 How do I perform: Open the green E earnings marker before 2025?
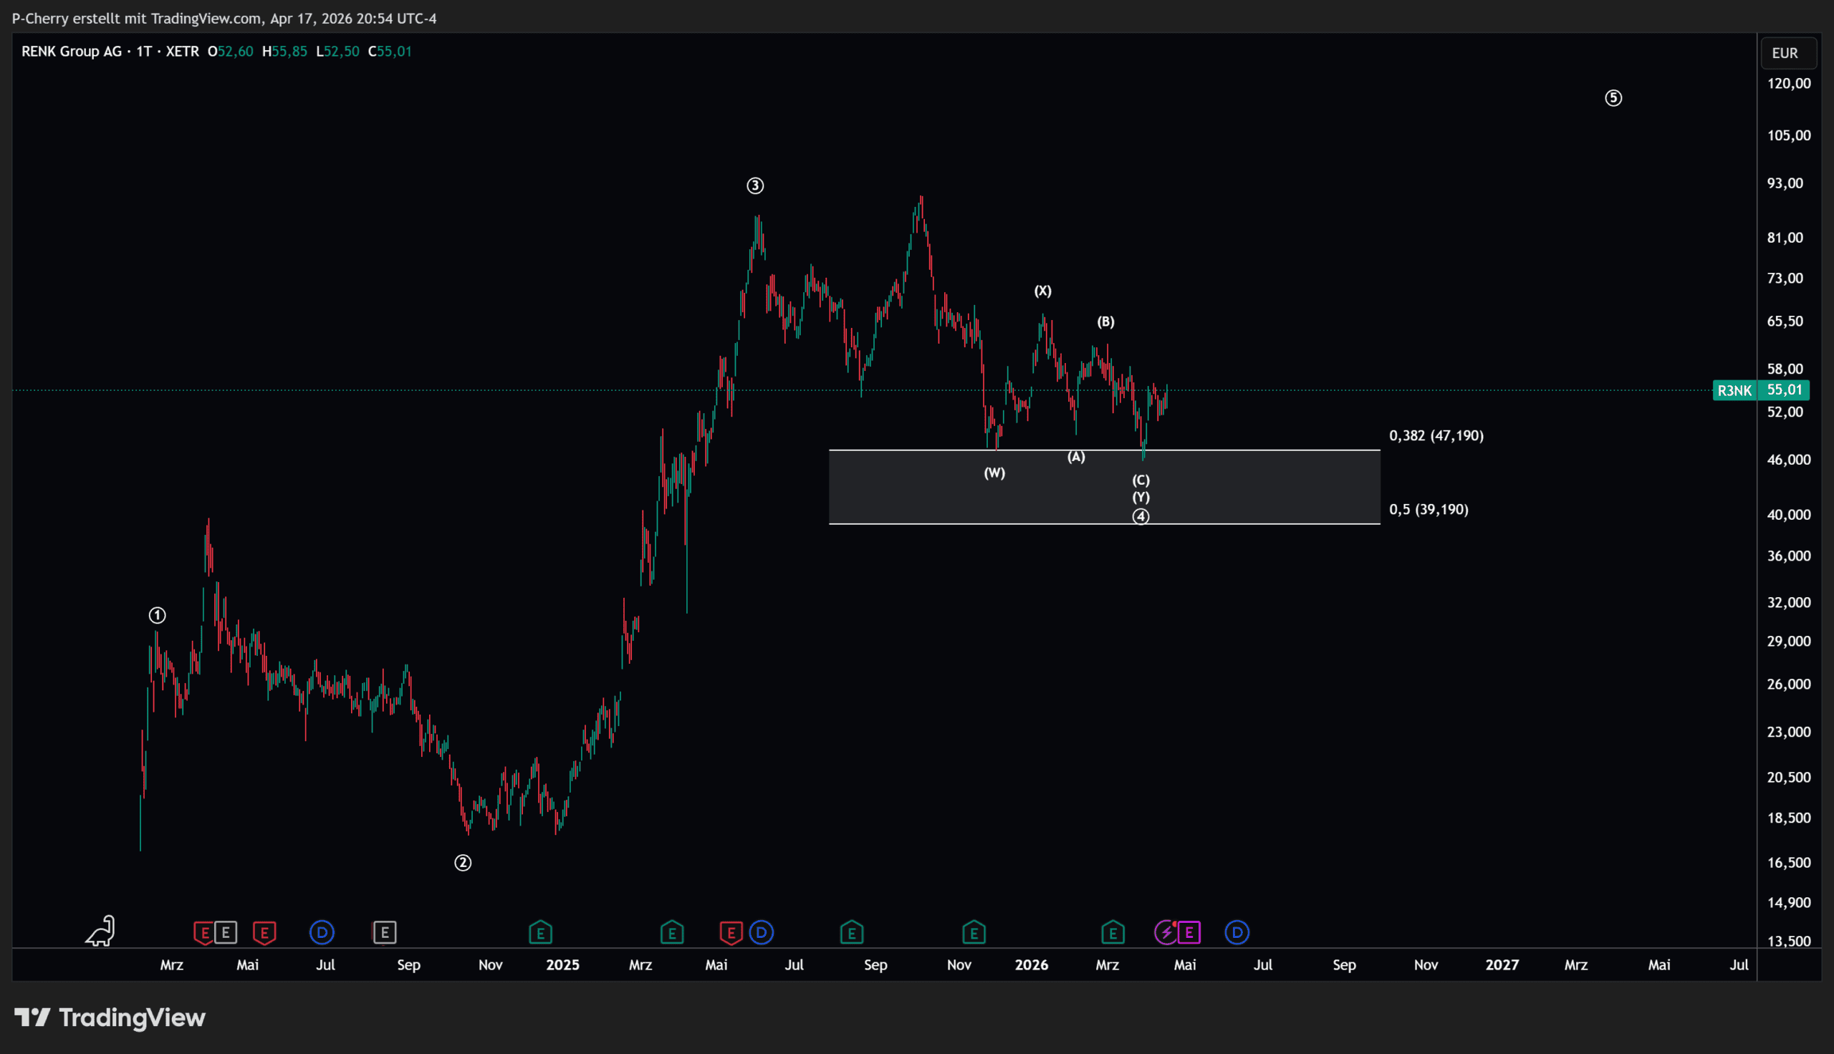coord(540,932)
